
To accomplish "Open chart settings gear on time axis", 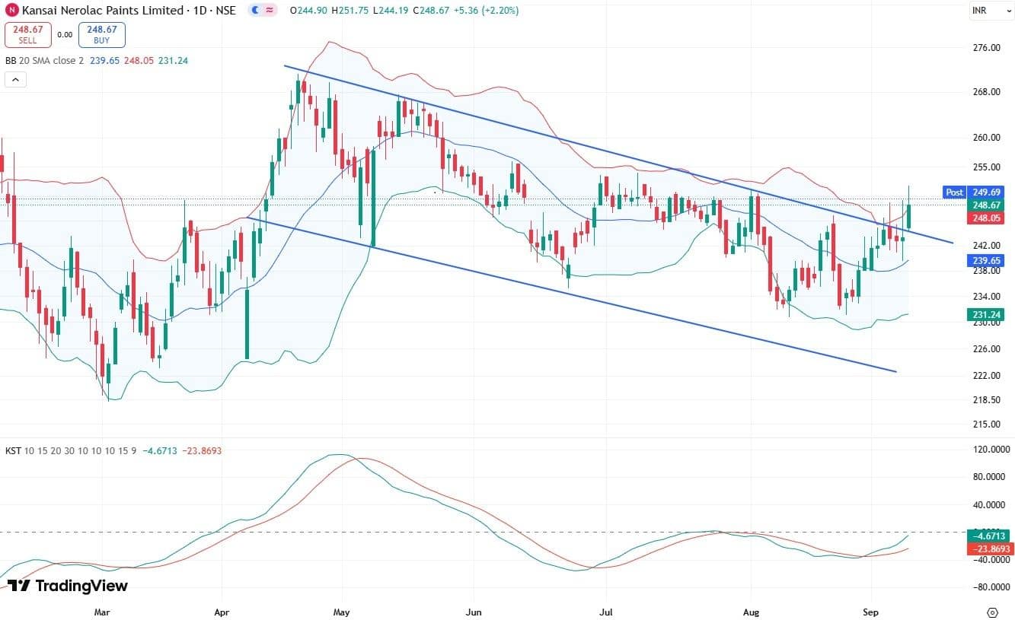I will (x=991, y=612).
